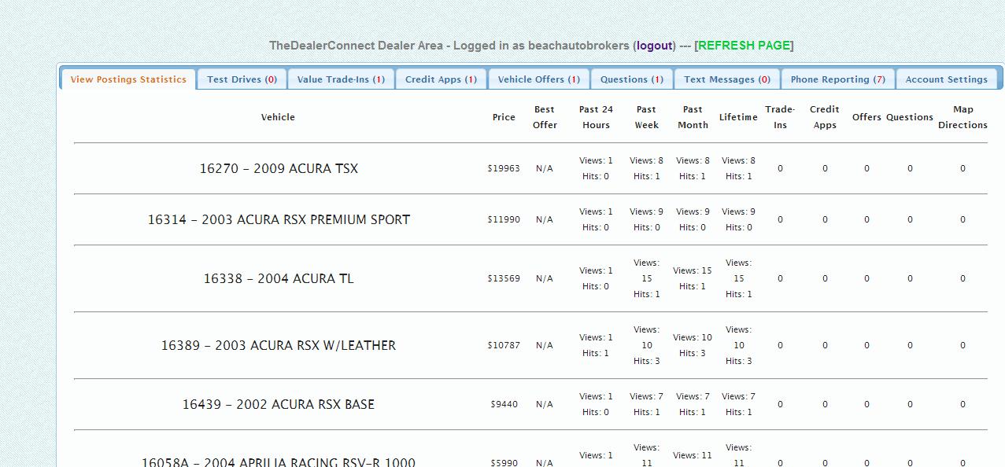Screen dimensions: 1005x467
Task: Click the Vehicle column header
Action: pyautogui.click(x=278, y=117)
